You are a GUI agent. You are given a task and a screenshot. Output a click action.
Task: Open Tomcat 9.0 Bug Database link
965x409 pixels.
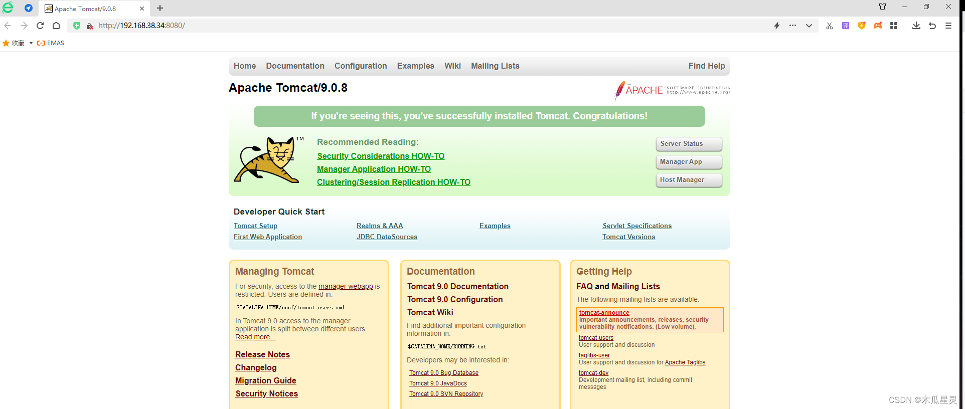tap(444, 373)
